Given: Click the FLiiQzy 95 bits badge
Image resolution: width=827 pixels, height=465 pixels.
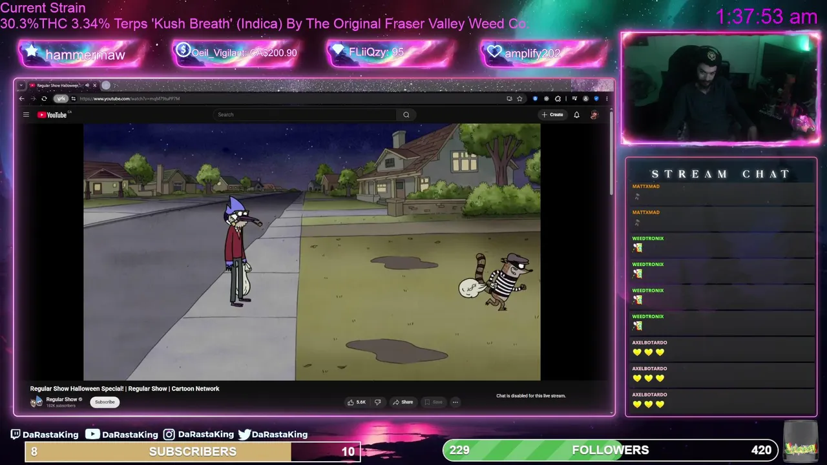Looking at the screenshot, I should tap(391, 52).
